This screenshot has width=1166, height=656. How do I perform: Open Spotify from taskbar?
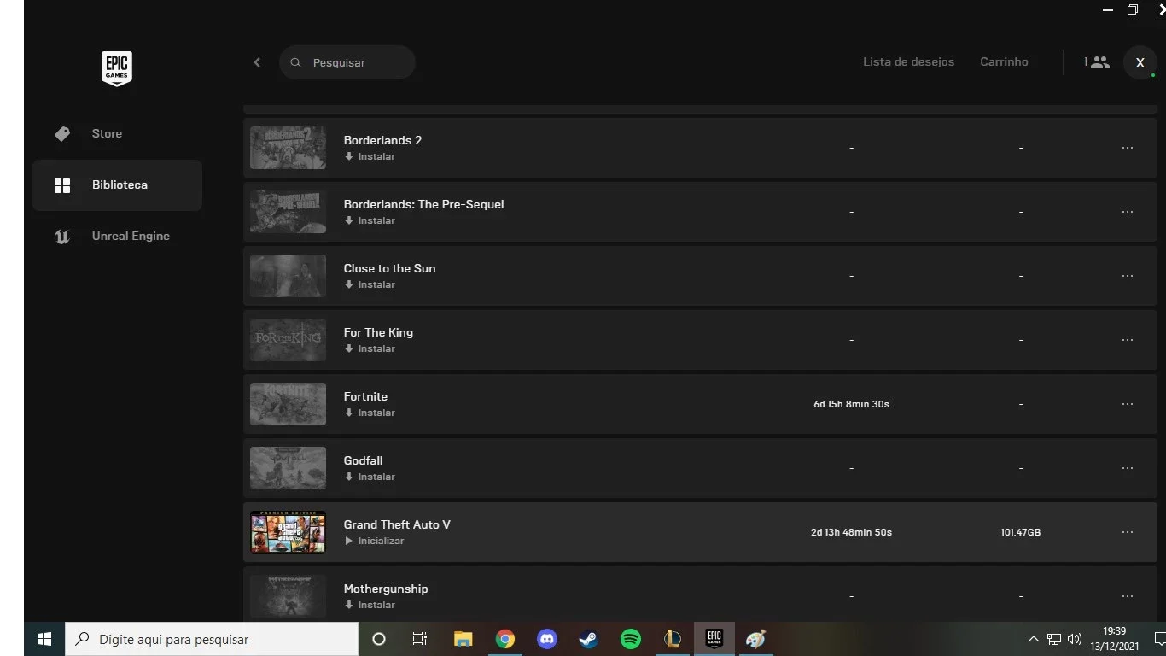tap(631, 639)
